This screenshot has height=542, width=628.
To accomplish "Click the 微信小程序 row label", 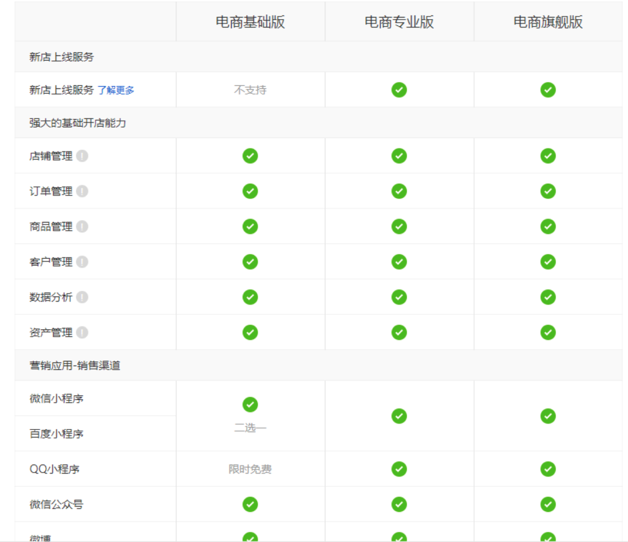I will 56,399.
